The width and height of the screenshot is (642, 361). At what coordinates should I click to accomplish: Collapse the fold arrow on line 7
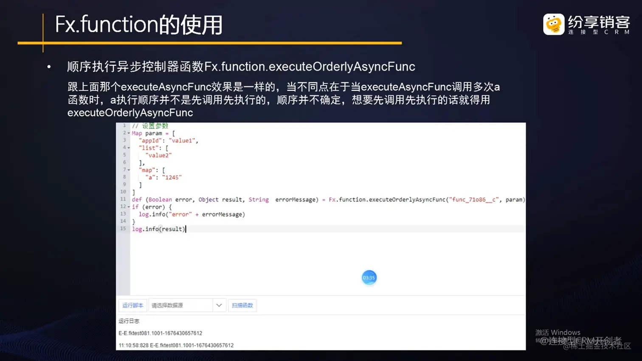pos(129,170)
